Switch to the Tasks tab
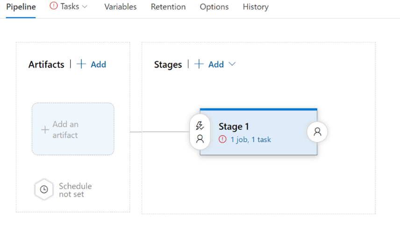This screenshot has width=400, height=229. tap(70, 7)
